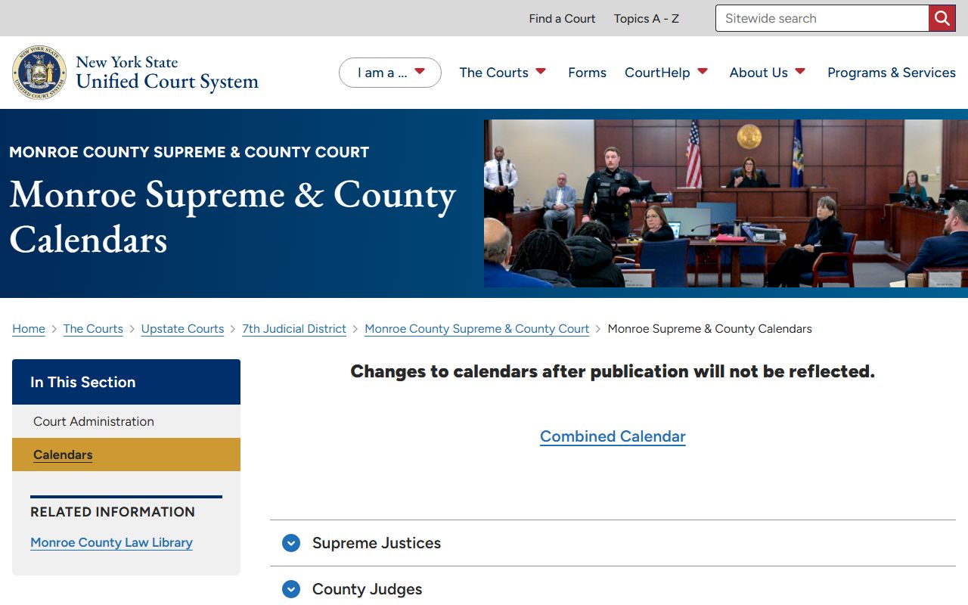Open the About Us dropdown menu
The image size is (968, 605).
768,73
